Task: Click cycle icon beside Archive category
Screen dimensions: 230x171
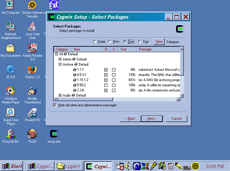Action: [x=76, y=65]
